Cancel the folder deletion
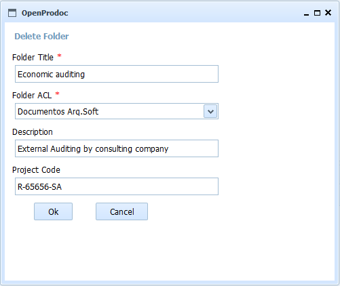The image size is (340, 286). point(121,211)
